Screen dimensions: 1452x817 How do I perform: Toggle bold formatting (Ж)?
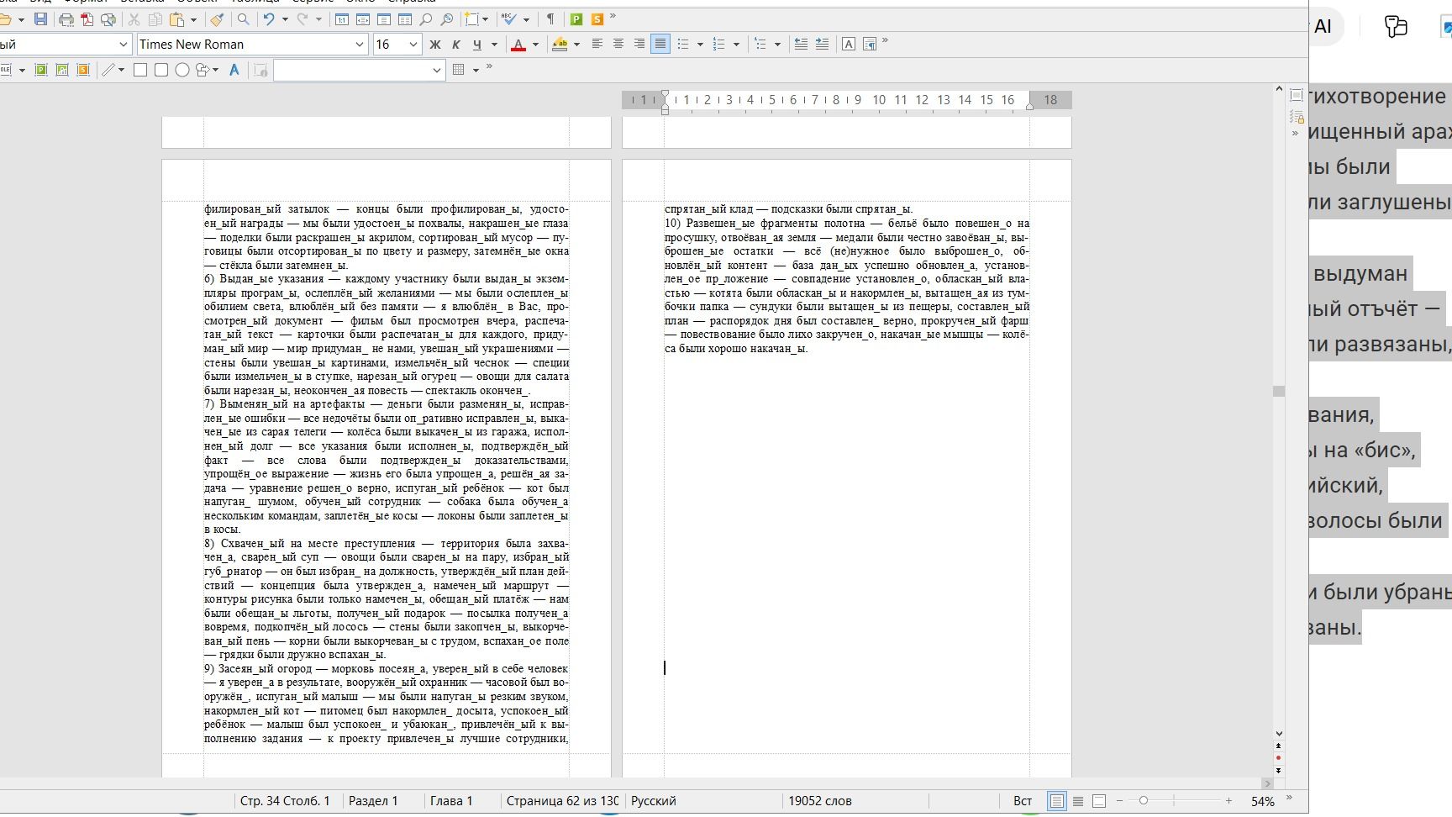point(435,45)
